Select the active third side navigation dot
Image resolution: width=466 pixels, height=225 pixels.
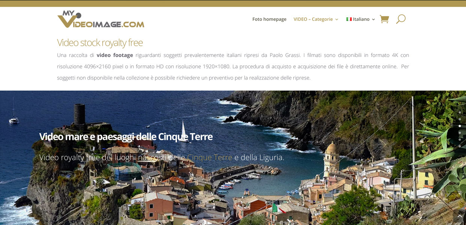point(460,126)
